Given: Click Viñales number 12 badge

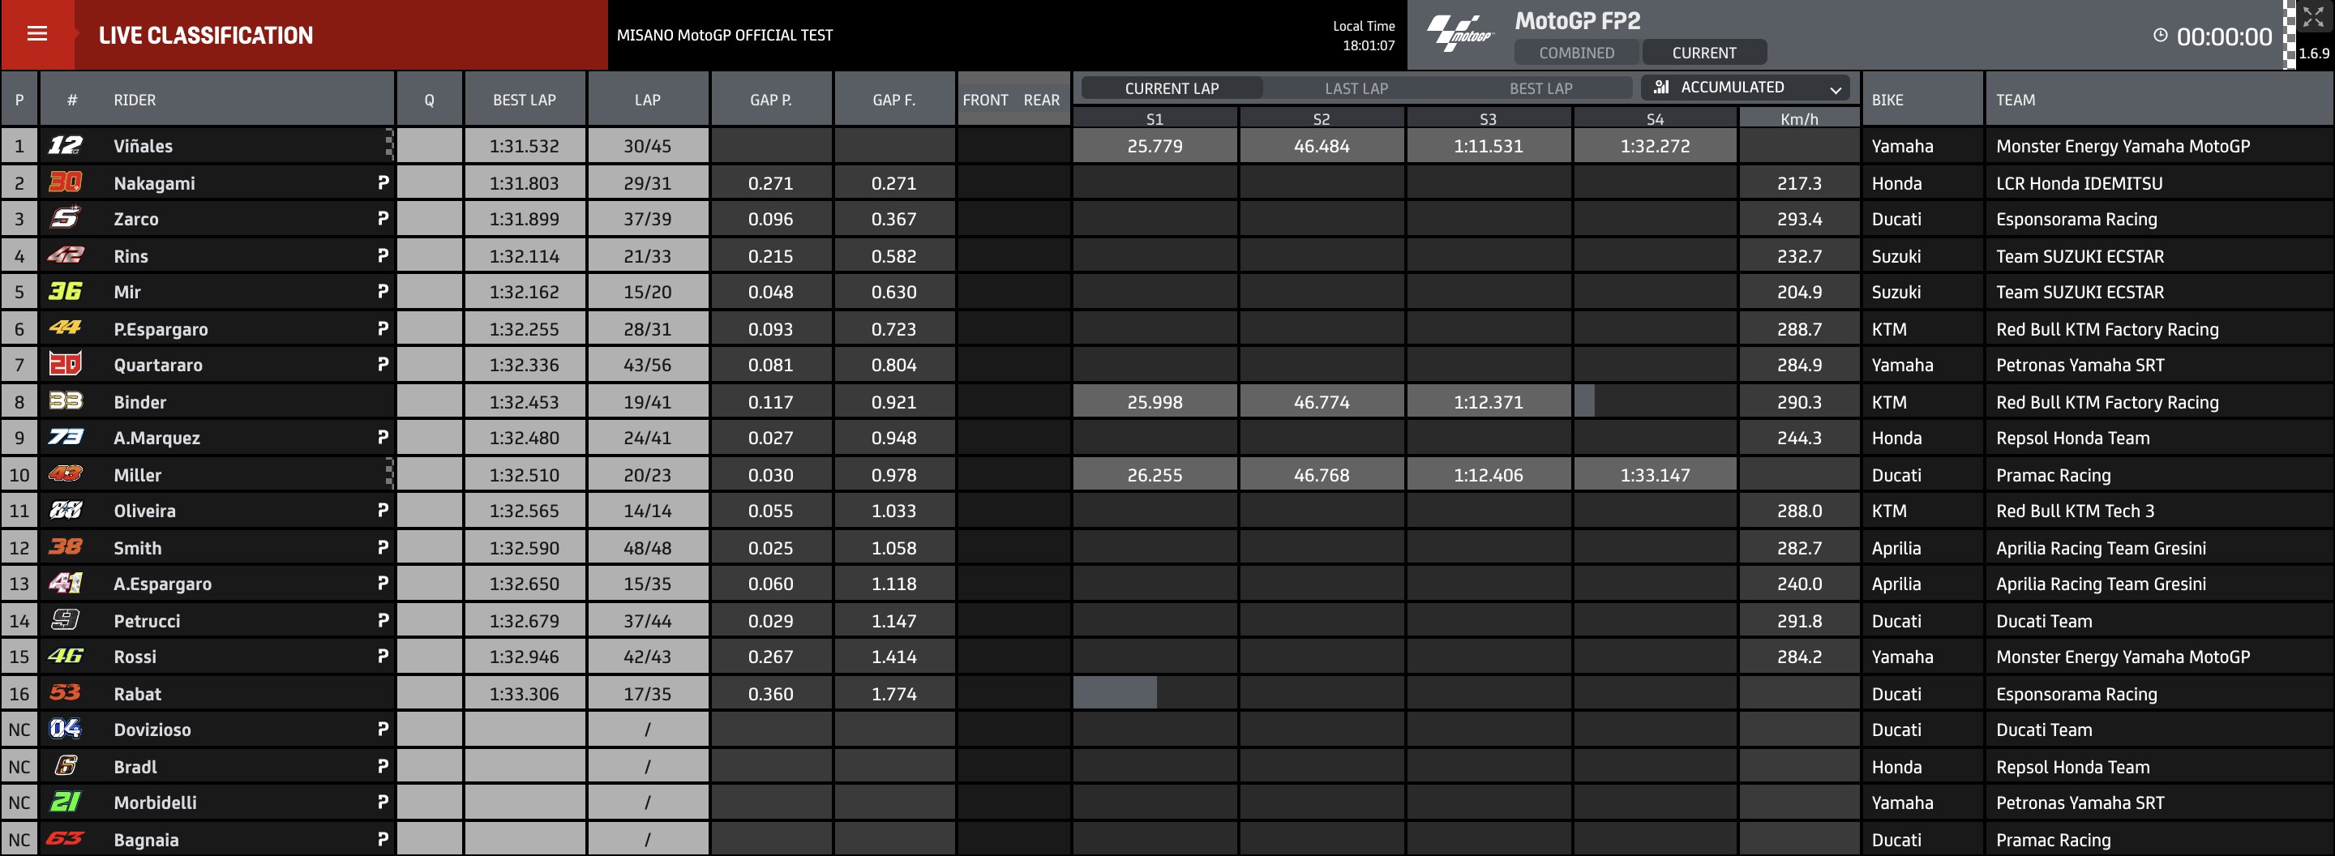Looking at the screenshot, I should pos(65,145).
